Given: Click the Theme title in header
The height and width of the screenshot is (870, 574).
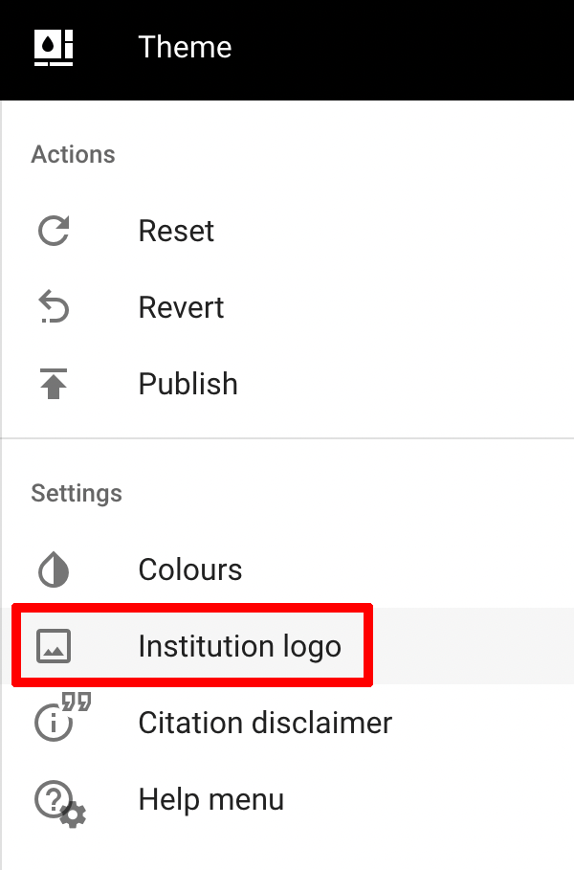Looking at the screenshot, I should click(185, 47).
